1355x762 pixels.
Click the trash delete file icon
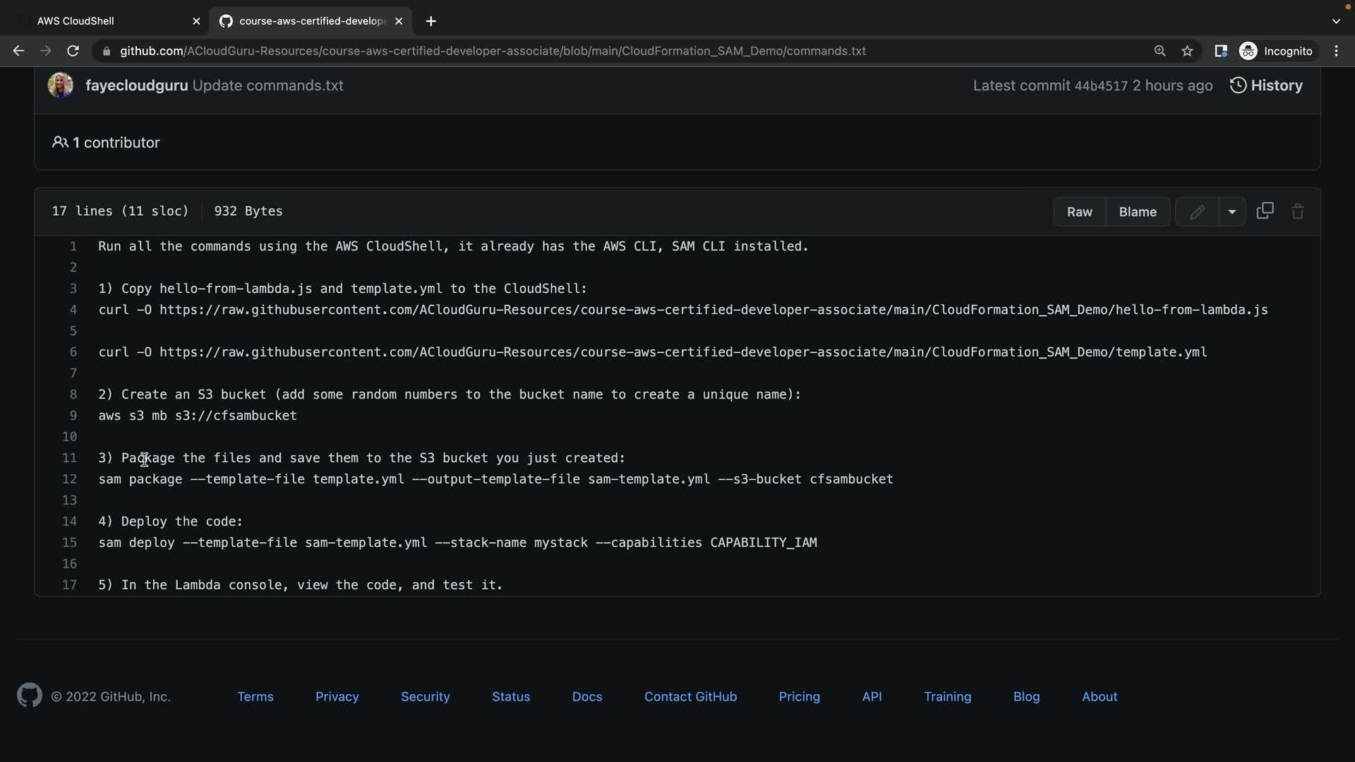[x=1297, y=212]
